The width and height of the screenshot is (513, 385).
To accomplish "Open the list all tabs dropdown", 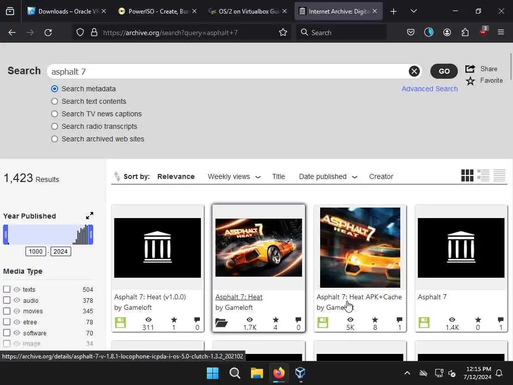I will click(x=413, y=11).
